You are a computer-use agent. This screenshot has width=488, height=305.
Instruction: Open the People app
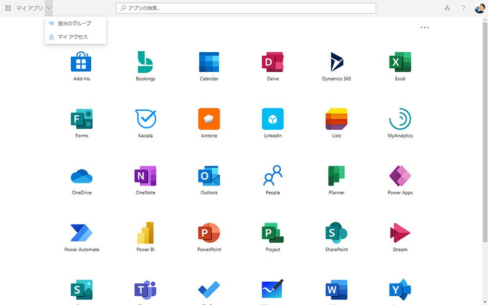pos(273,176)
